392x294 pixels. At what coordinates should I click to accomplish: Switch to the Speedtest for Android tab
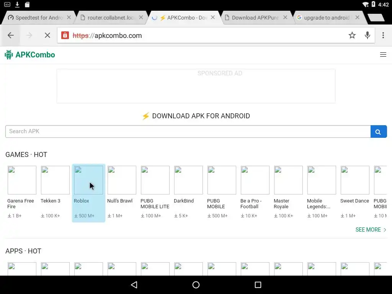37,18
